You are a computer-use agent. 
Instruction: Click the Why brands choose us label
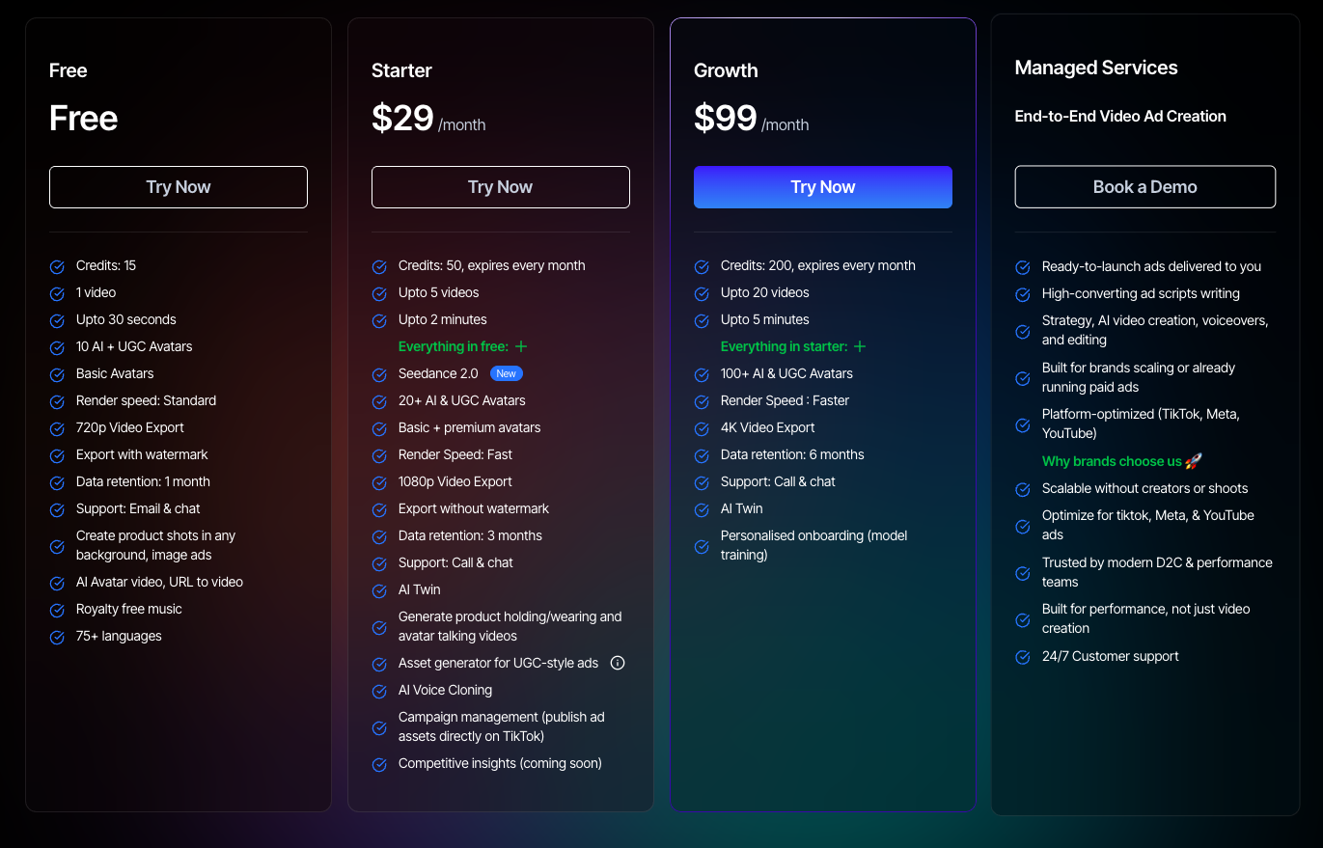click(1111, 461)
